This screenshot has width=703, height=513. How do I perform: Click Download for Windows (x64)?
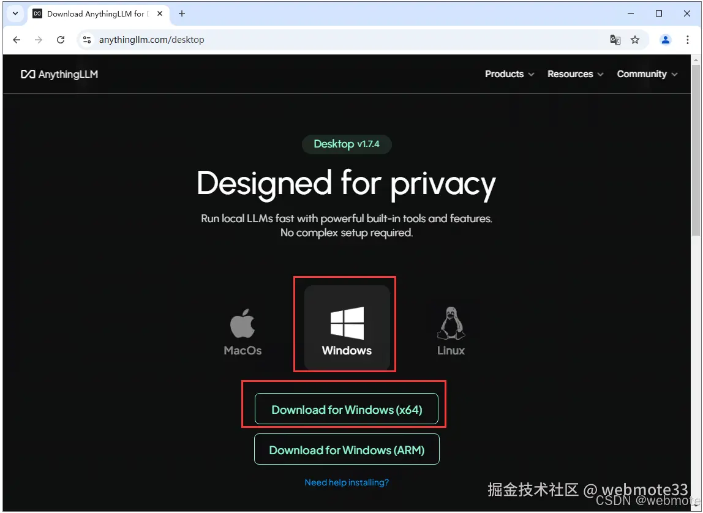(x=347, y=408)
